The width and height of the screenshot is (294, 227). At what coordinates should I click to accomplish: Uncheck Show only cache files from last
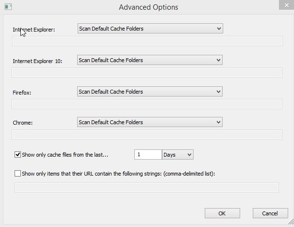tap(18, 155)
